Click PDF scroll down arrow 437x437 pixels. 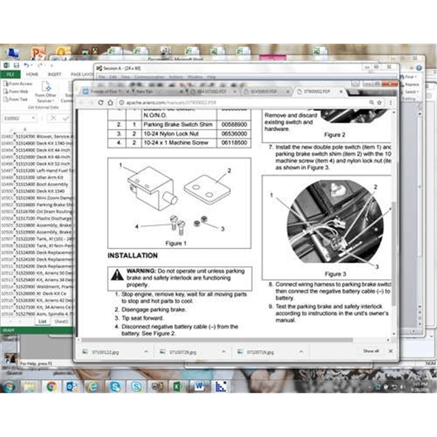point(394,334)
